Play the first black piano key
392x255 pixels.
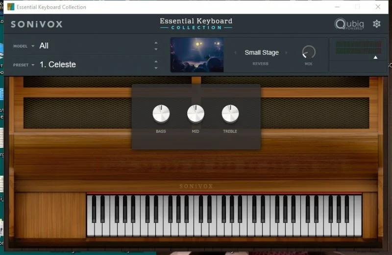[94, 209]
